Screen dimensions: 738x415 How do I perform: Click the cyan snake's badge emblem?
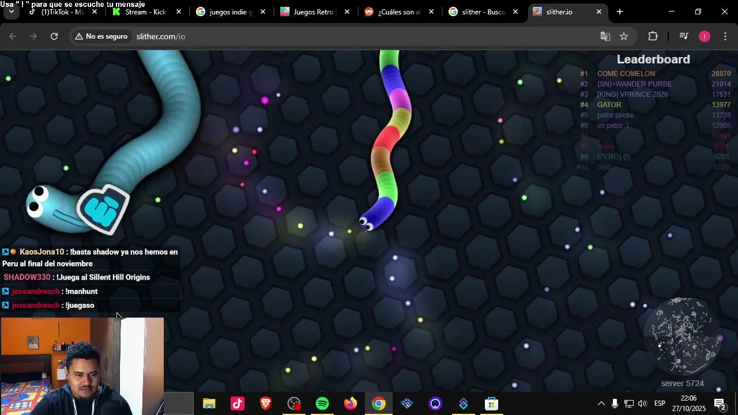pos(104,209)
